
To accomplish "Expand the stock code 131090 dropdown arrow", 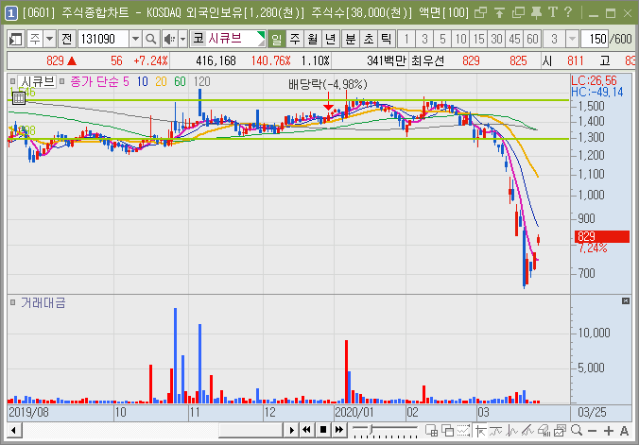I will click(135, 39).
